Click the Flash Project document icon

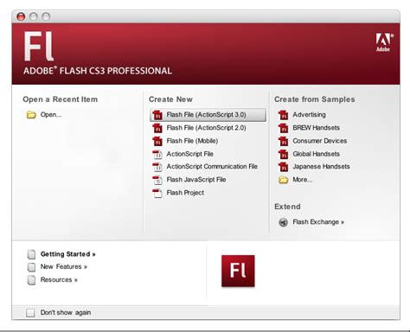(x=157, y=193)
